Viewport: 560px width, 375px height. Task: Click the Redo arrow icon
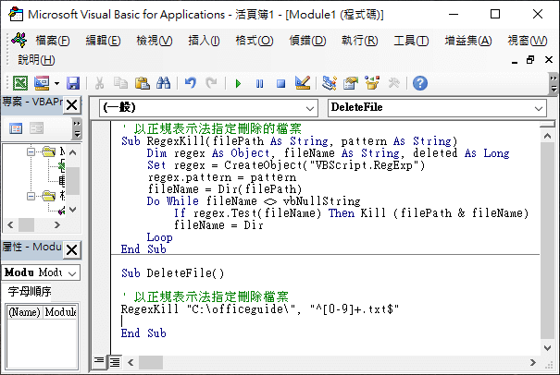211,83
